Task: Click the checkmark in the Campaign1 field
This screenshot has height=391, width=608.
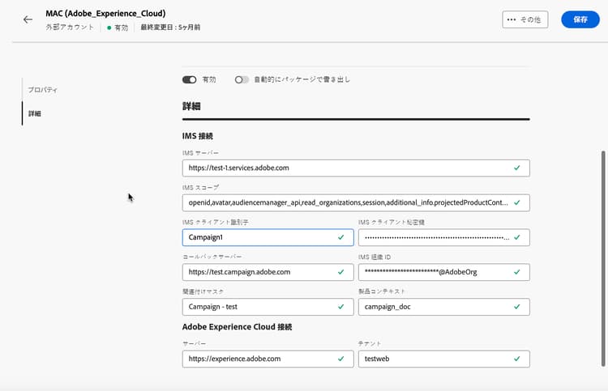Action: point(340,237)
